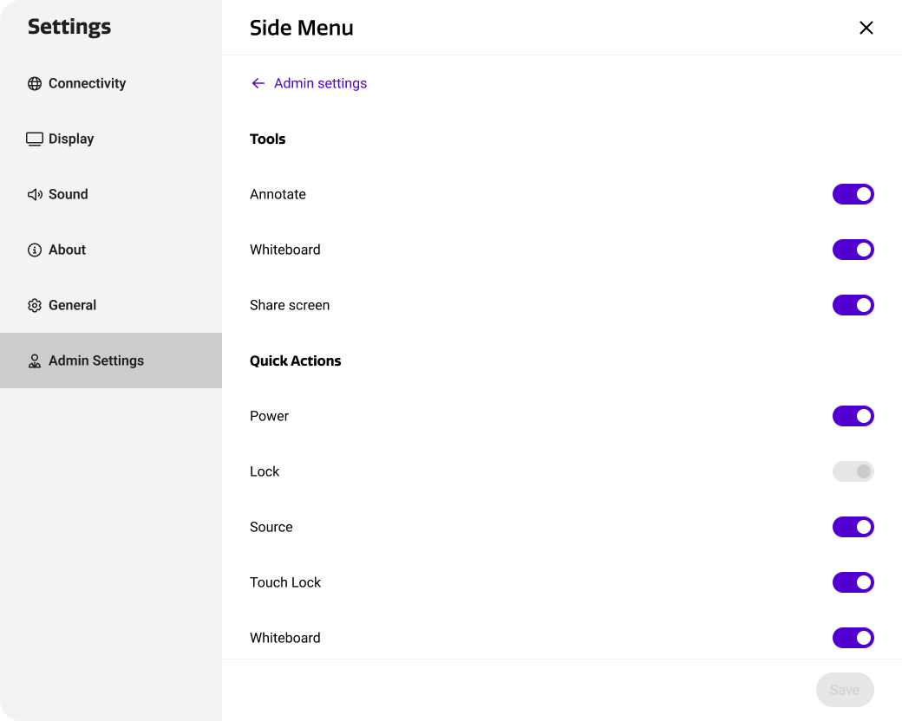Viewport: 902px width, 721px height.
Task: Click the monitor icon beside Display
Action: pos(35,139)
